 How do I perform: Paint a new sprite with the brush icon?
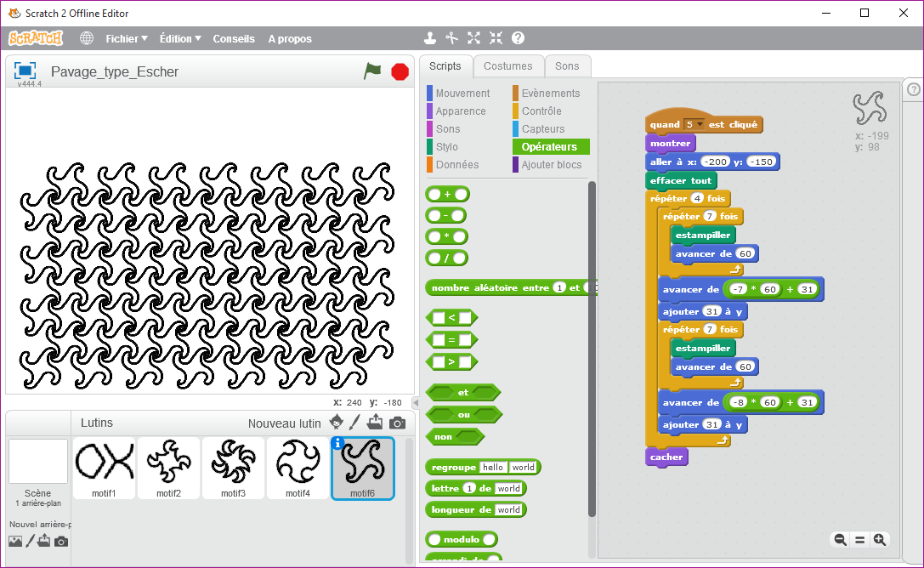[x=355, y=423]
